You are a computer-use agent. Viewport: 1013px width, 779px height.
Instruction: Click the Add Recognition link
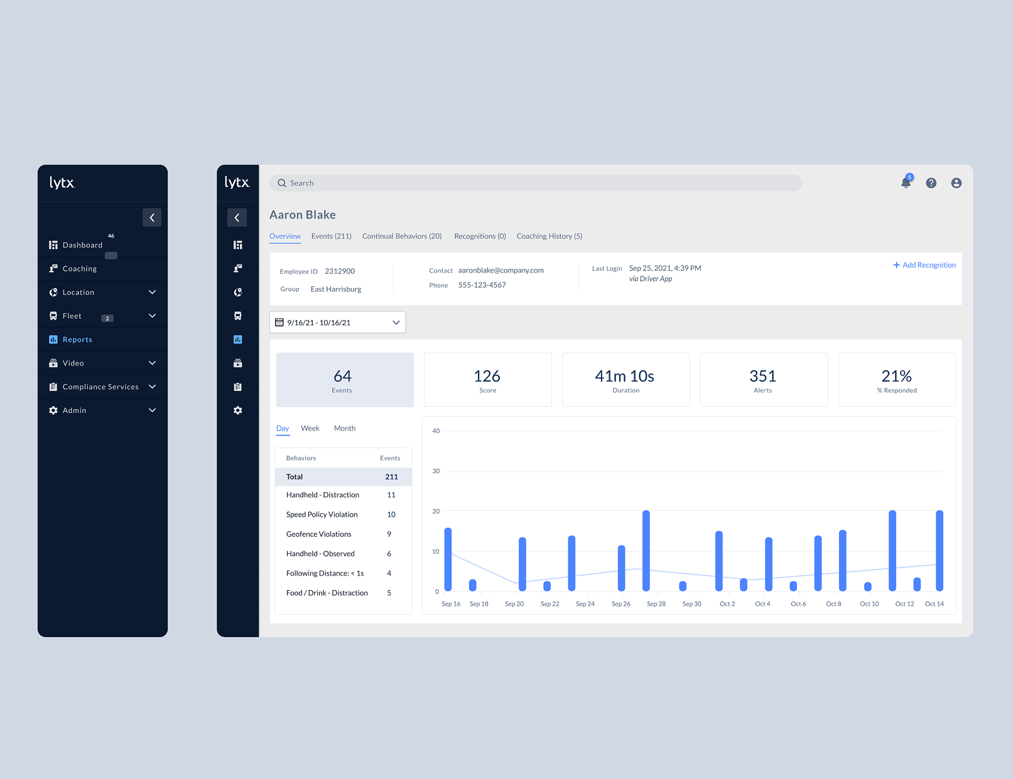(x=924, y=265)
